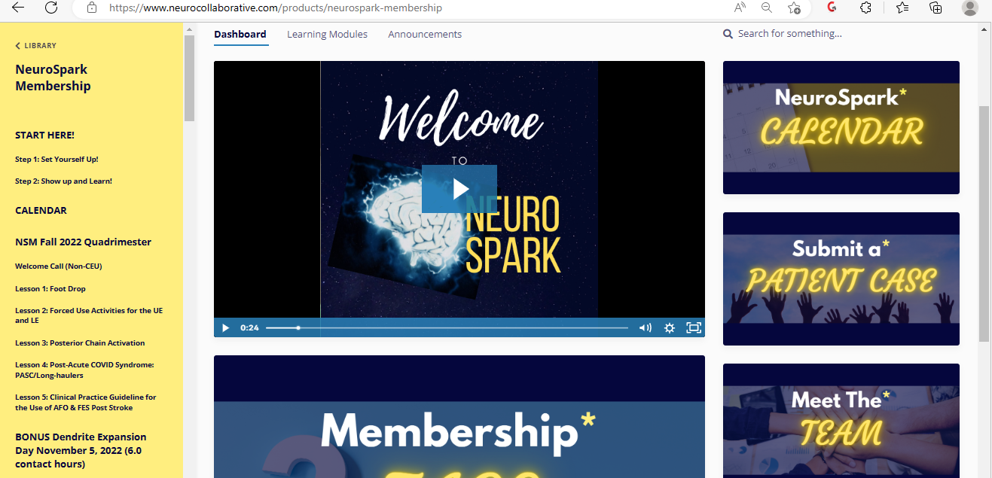Click the small play icon in the video control bar
The height and width of the screenshot is (478, 992).
[x=225, y=327]
